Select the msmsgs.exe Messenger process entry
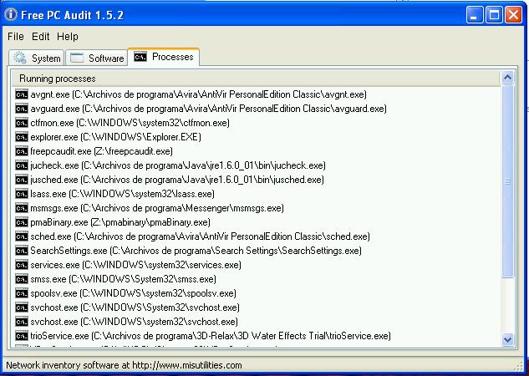Image resolution: width=529 pixels, height=376 pixels. (x=157, y=208)
